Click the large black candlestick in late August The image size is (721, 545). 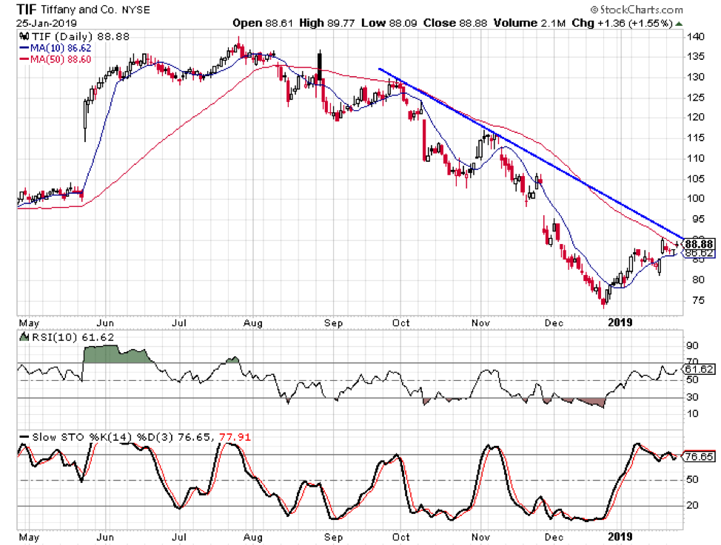tap(320, 67)
